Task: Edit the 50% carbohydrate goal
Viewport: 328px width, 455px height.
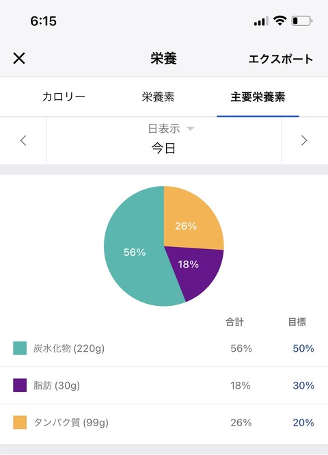Action: [x=303, y=348]
